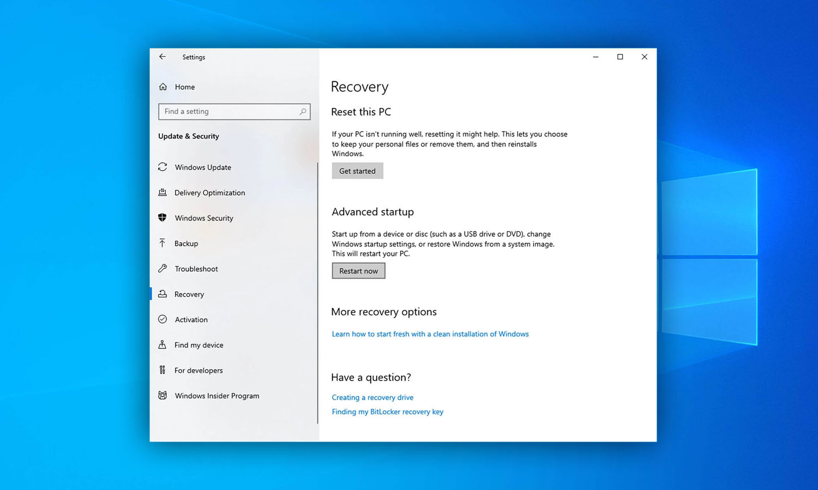Click the back arrow in Settings
This screenshot has height=490, width=818.
pyautogui.click(x=163, y=57)
